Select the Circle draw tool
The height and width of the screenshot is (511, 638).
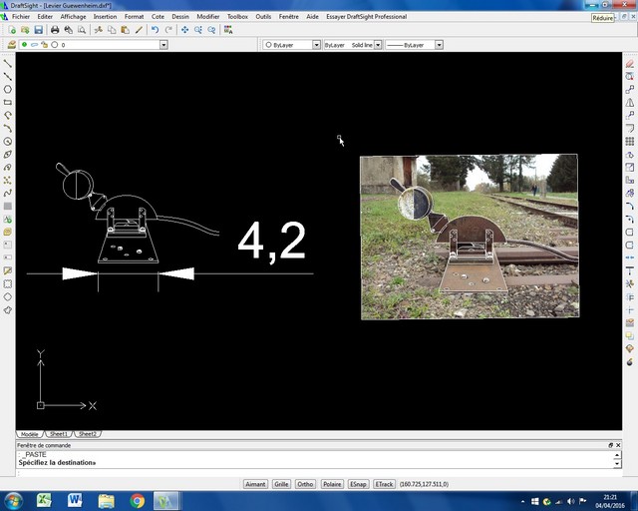8,89
